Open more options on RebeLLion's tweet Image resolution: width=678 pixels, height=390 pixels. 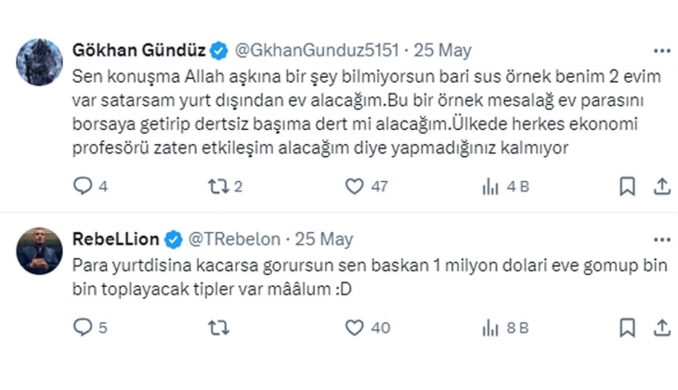click(x=662, y=240)
